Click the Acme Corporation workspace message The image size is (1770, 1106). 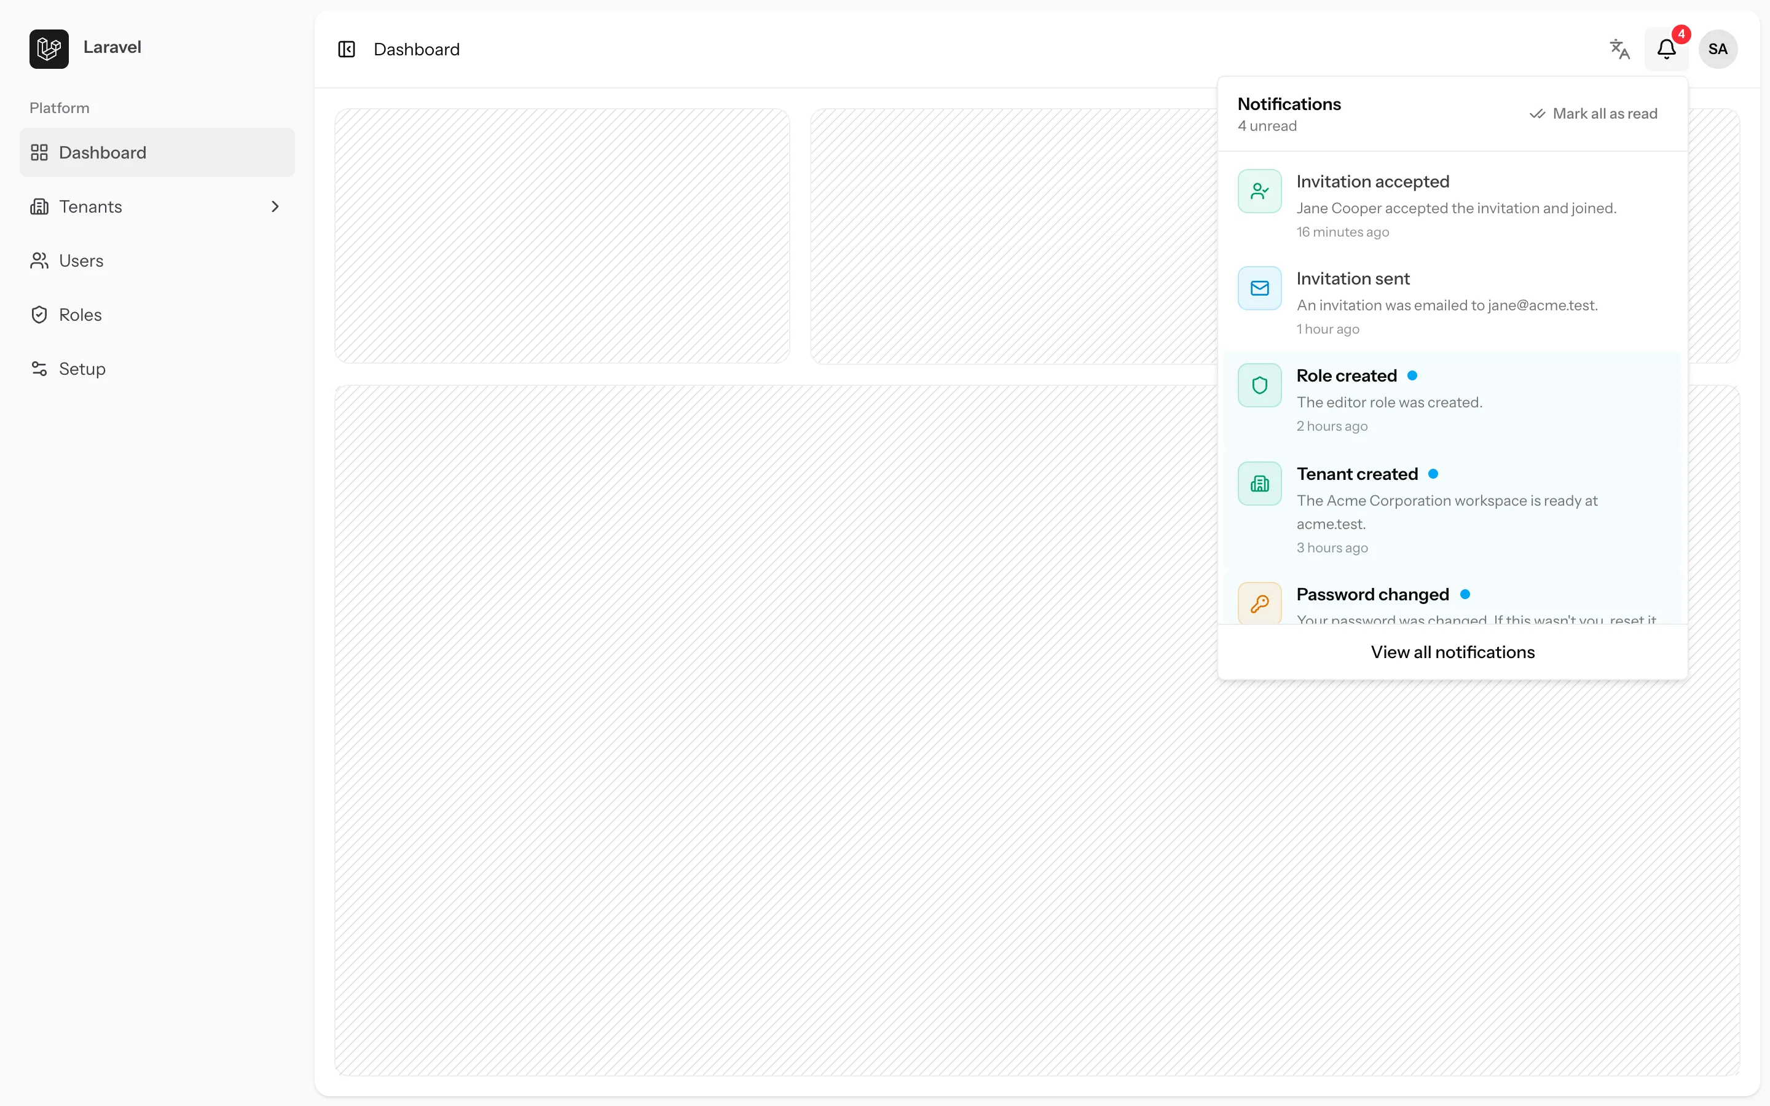1447,512
